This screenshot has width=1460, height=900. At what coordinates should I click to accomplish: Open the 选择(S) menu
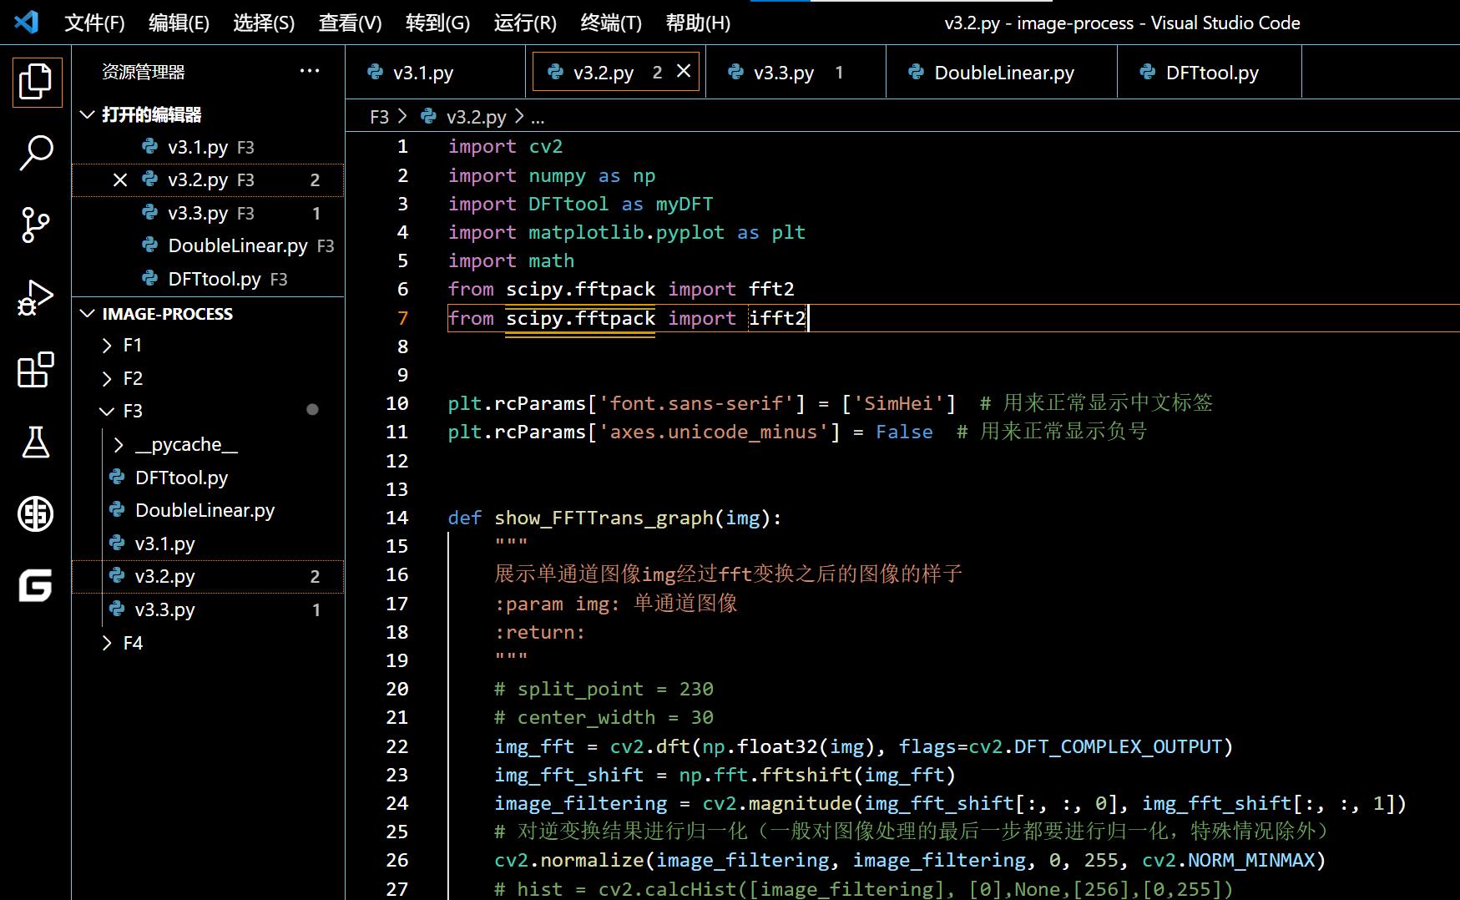[264, 23]
